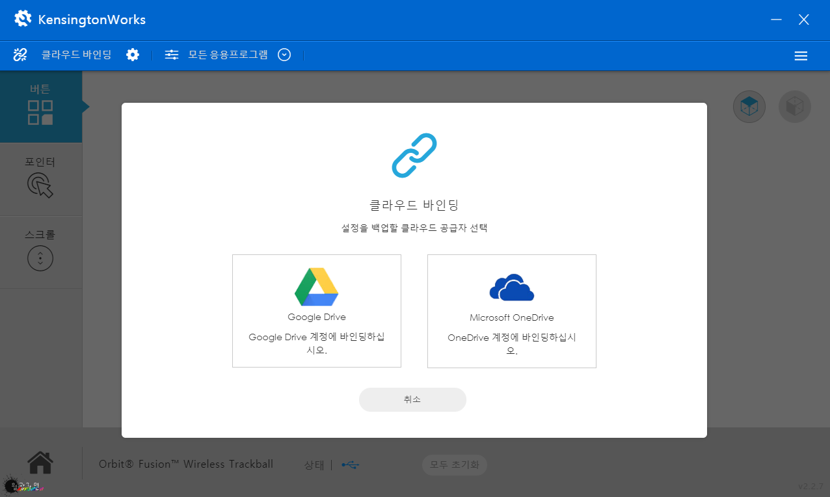Select the 버튼 tab

41,107
